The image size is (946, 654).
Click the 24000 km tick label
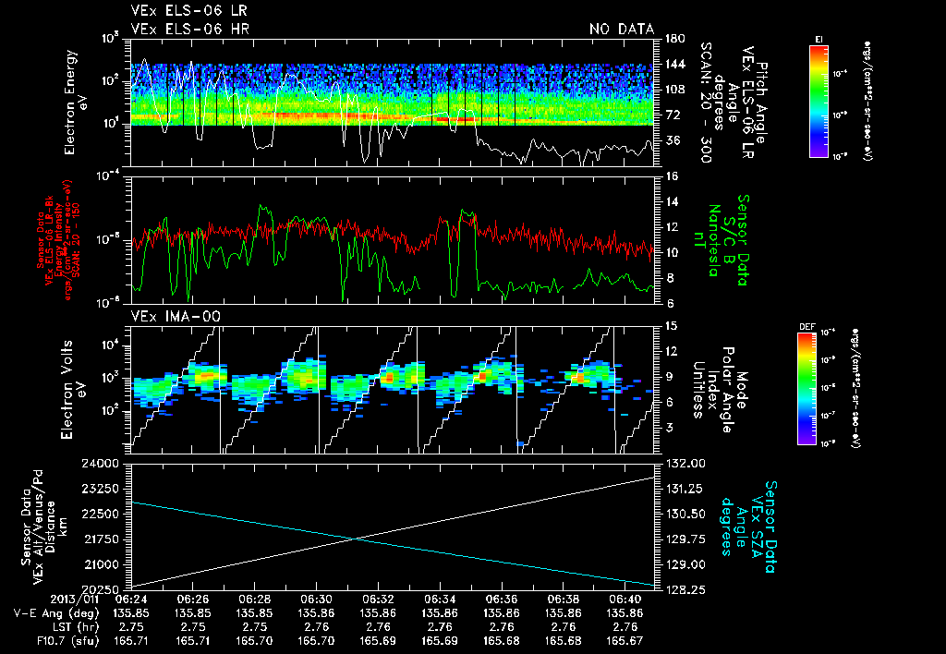point(101,464)
